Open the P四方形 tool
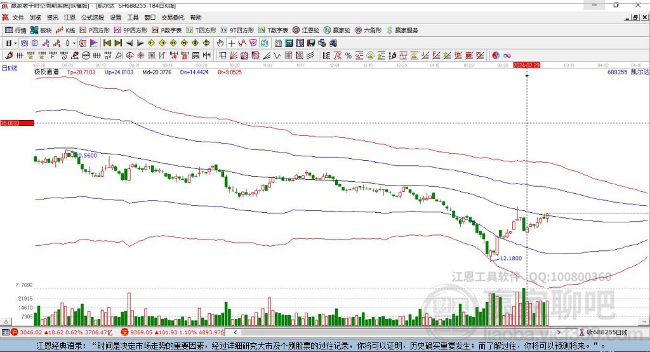The image size is (650, 352). tap(95, 30)
